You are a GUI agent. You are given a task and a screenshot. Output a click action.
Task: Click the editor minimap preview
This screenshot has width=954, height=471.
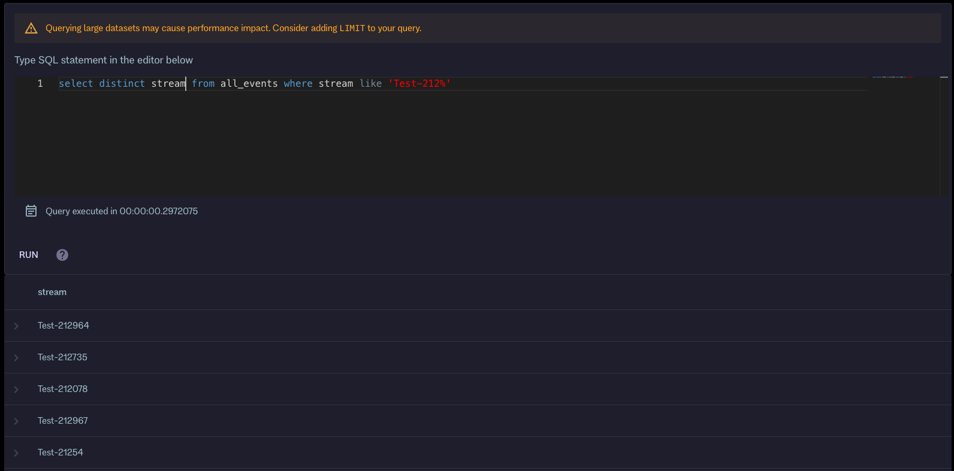click(893, 77)
